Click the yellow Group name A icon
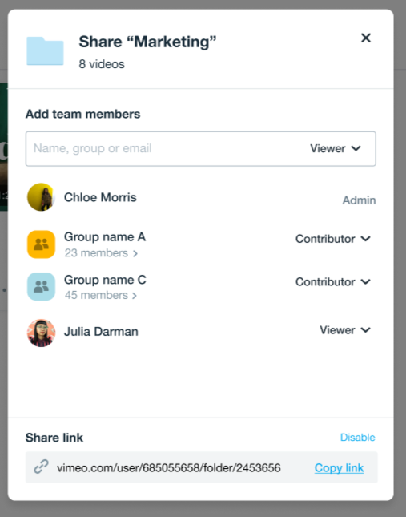 [41, 244]
